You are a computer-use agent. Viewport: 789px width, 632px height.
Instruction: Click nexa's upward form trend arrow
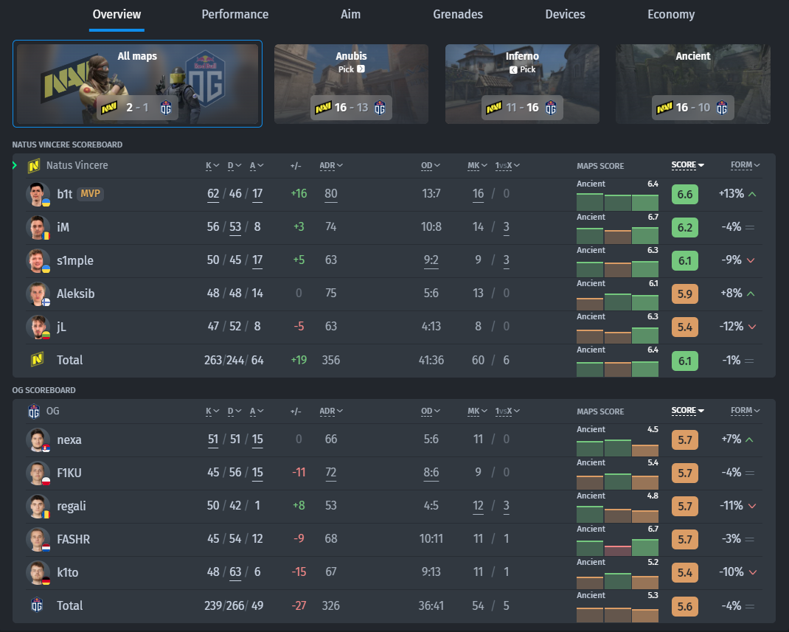click(749, 440)
